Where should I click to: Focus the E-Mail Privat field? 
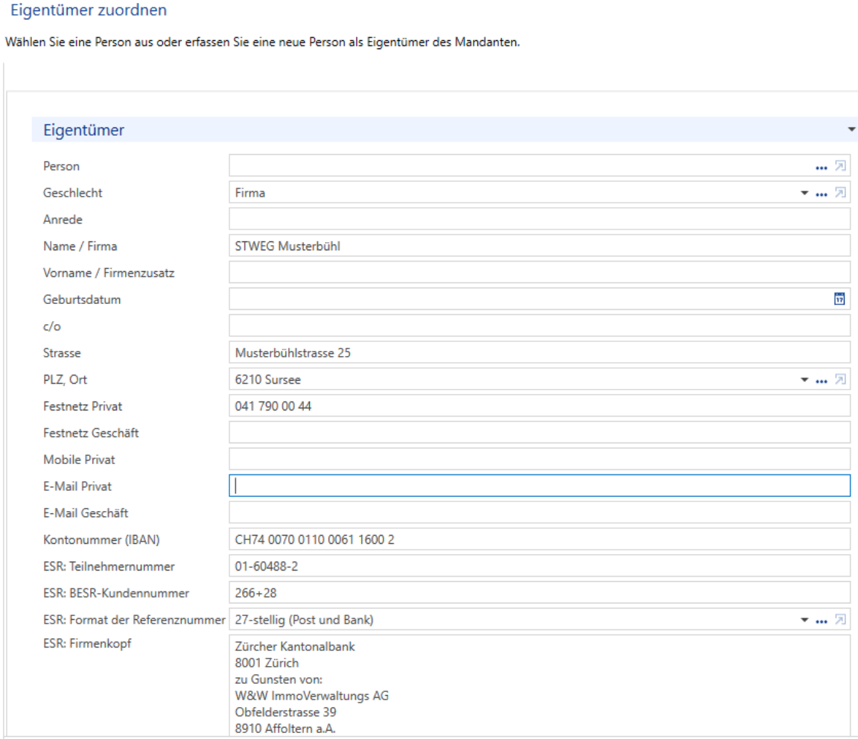tap(539, 486)
